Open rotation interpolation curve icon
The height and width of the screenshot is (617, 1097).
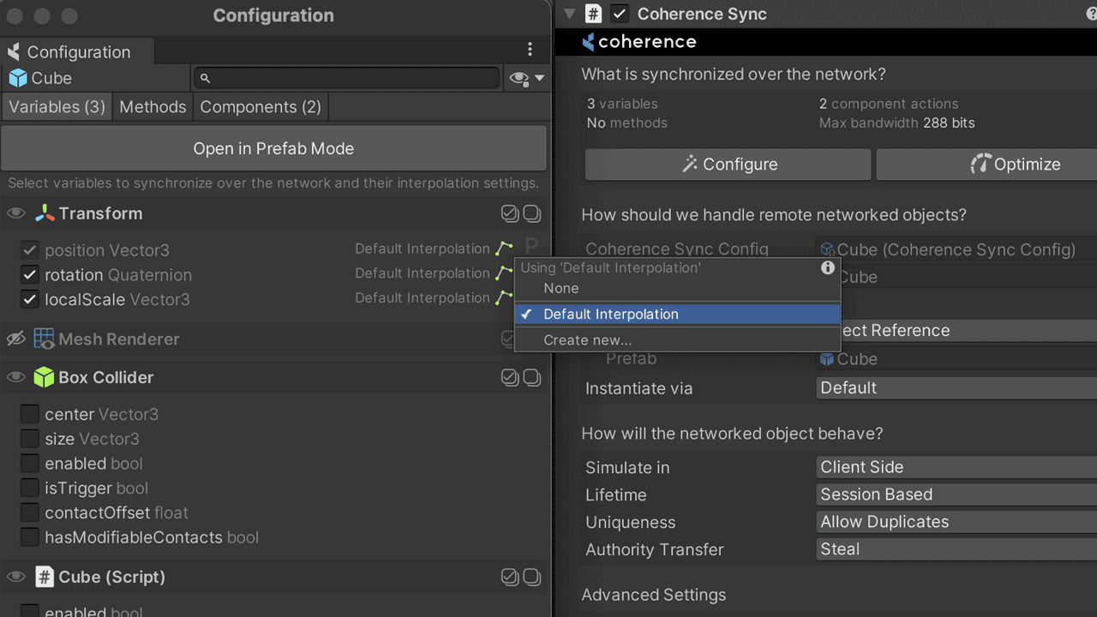click(504, 273)
